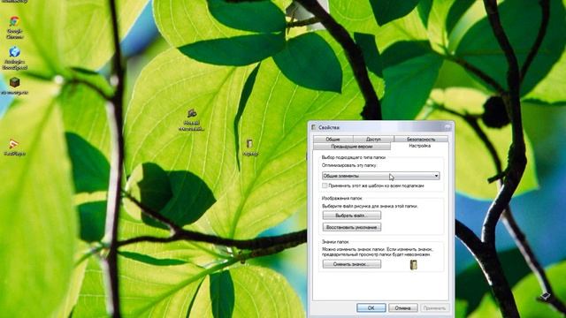The width and height of the screenshot is (566, 318).
Task: Click the 'Оптимизировать эту папку:' label
Action: point(349,165)
